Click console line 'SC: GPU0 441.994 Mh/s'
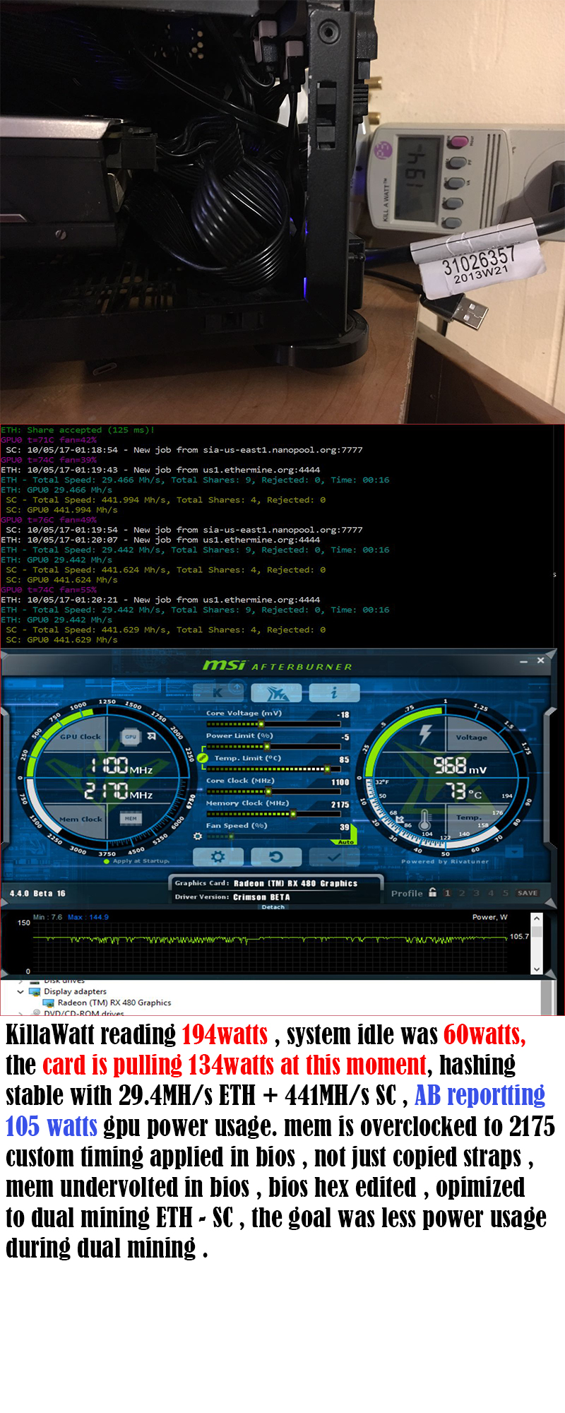 tap(62, 509)
